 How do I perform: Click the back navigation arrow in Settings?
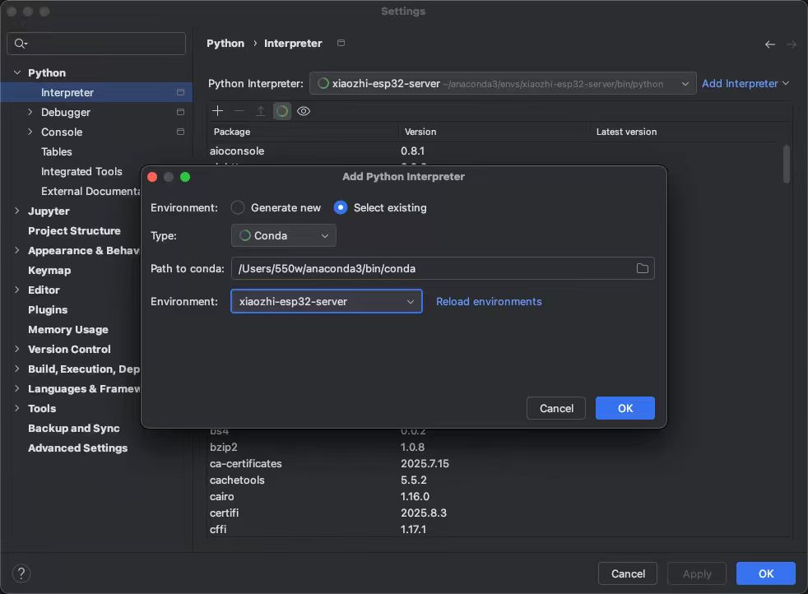[769, 44]
